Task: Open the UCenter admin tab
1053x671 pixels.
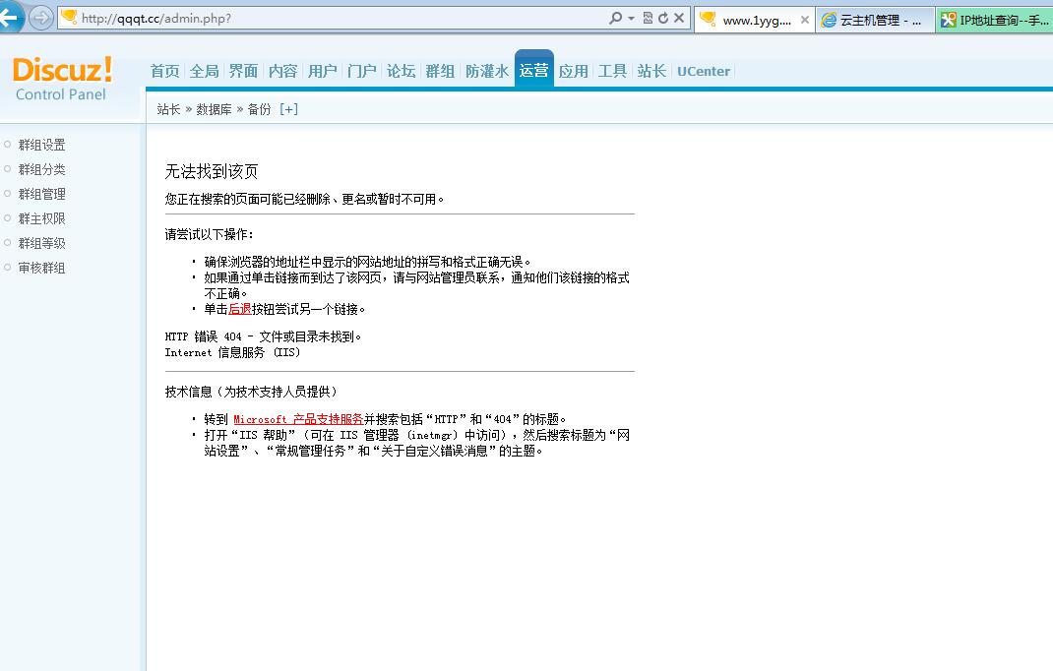Action: click(703, 70)
